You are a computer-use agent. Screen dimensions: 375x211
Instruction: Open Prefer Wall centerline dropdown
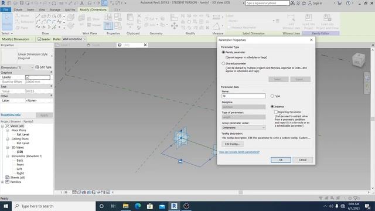point(74,39)
